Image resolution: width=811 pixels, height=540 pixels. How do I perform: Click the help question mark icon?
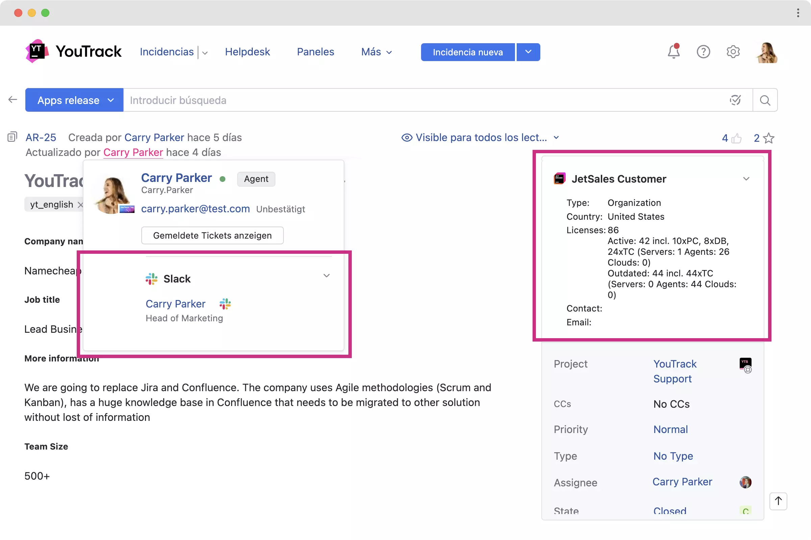pyautogui.click(x=703, y=52)
